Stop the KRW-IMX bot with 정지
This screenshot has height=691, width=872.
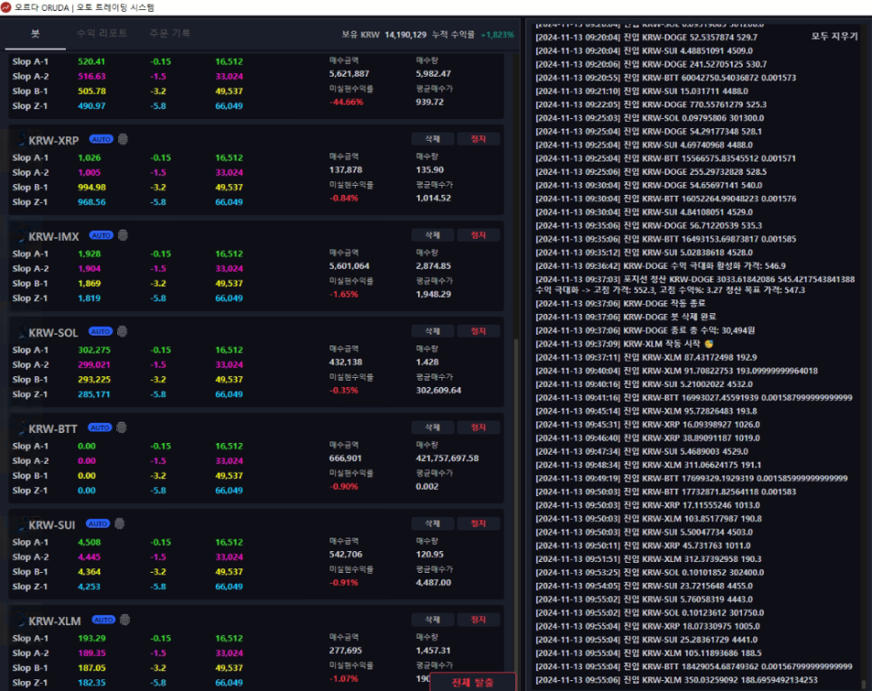pos(478,235)
